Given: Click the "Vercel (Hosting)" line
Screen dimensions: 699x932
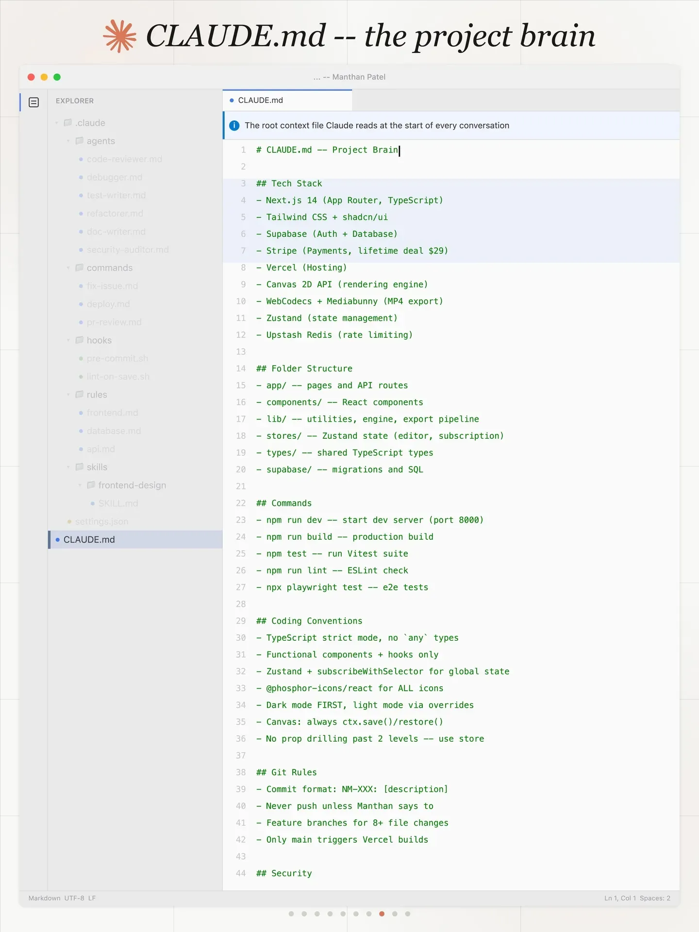Looking at the screenshot, I should click(301, 267).
